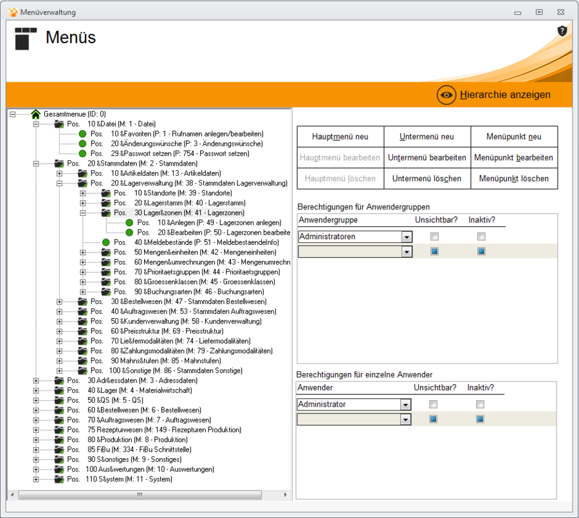Screen dimensions: 579x518
Task: Click Untermenü löschen button
Action: [427, 178]
